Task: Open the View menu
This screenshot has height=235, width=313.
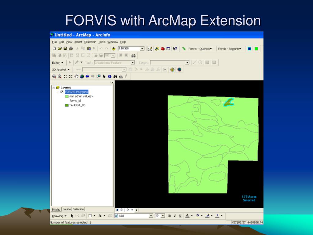Action: [69, 42]
